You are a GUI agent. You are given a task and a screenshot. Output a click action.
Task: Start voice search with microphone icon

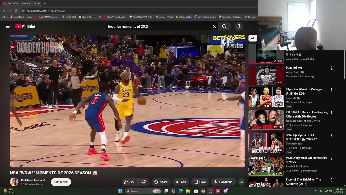(239, 26)
